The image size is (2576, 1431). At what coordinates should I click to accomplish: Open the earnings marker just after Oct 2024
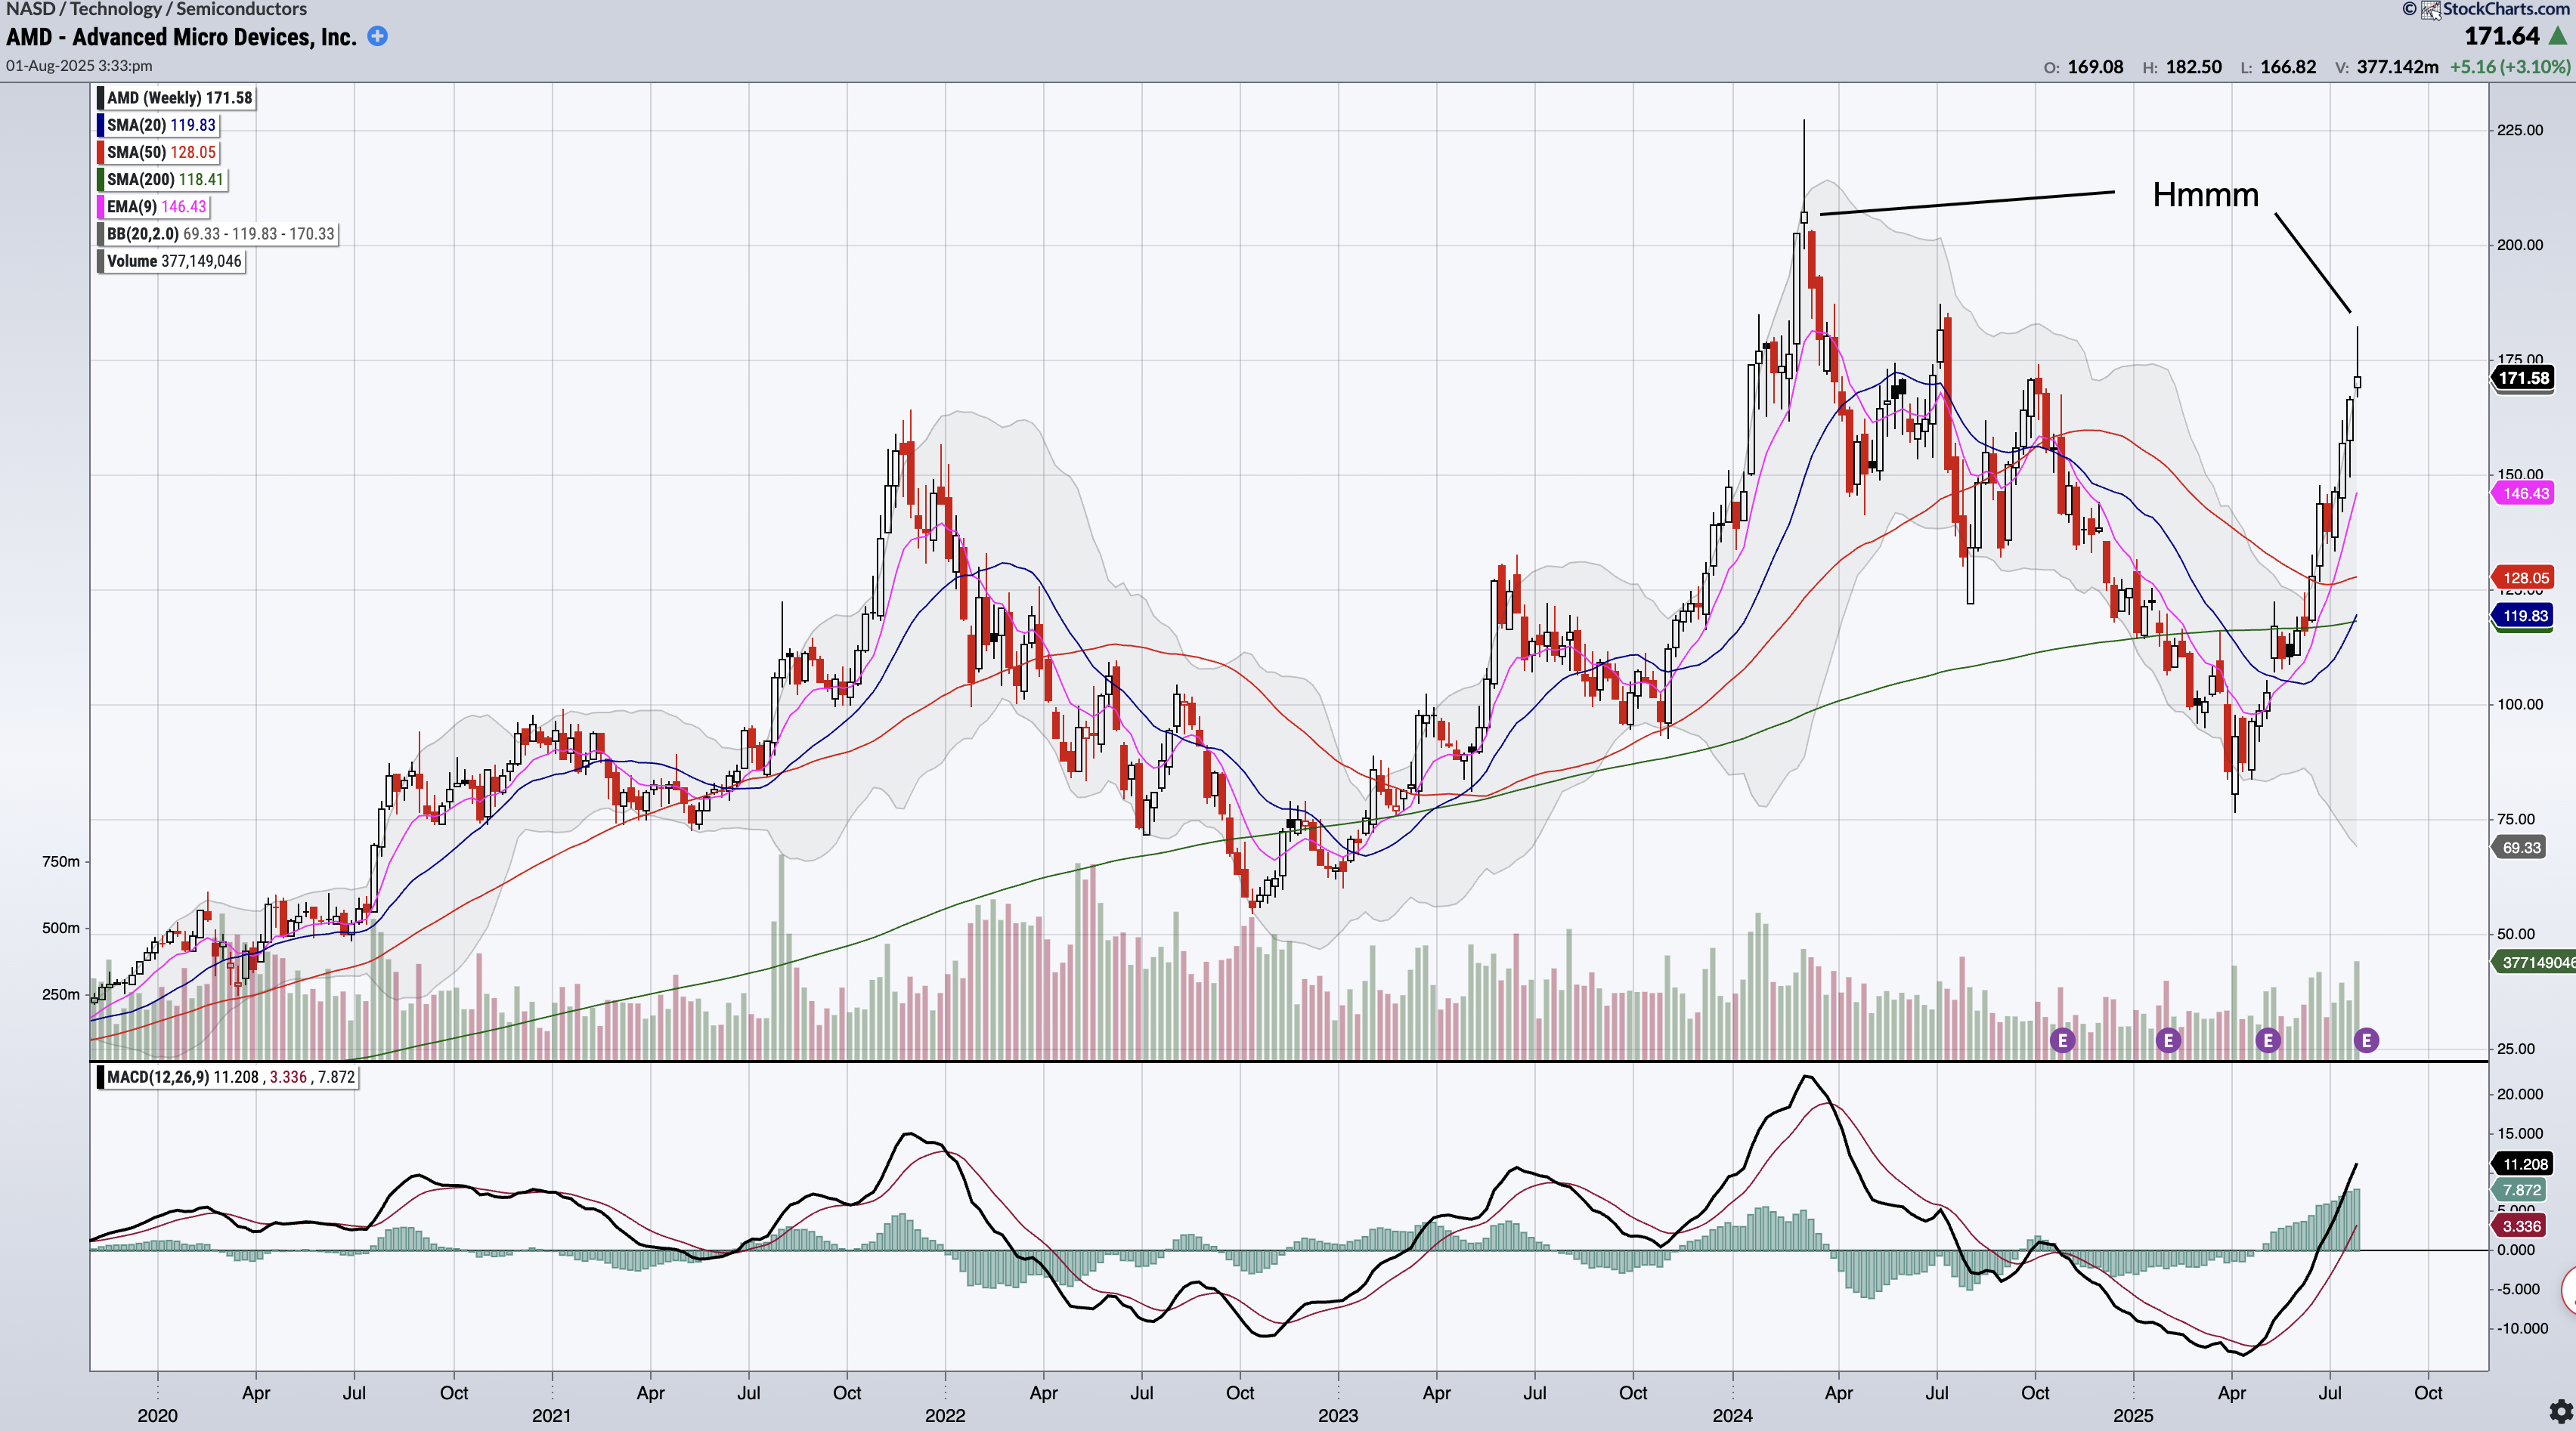pos(2062,1040)
